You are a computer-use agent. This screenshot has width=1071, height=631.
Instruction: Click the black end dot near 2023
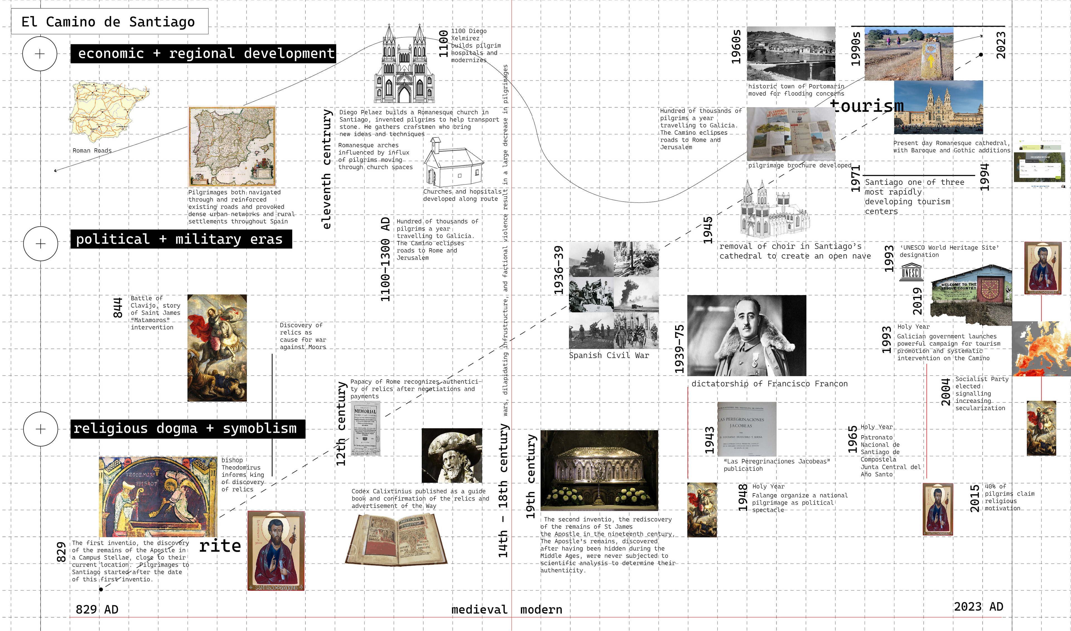click(981, 54)
